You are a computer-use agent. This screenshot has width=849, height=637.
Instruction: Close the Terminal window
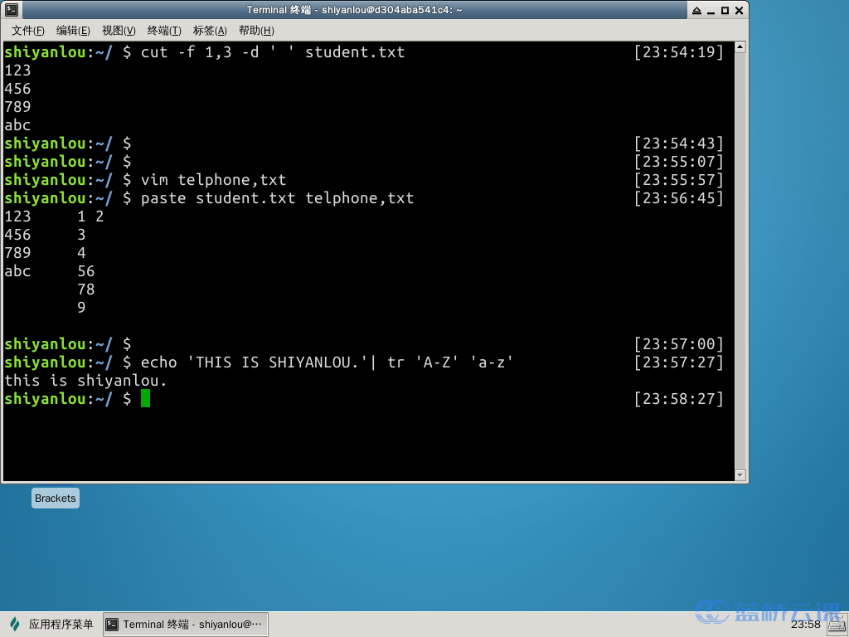point(740,10)
